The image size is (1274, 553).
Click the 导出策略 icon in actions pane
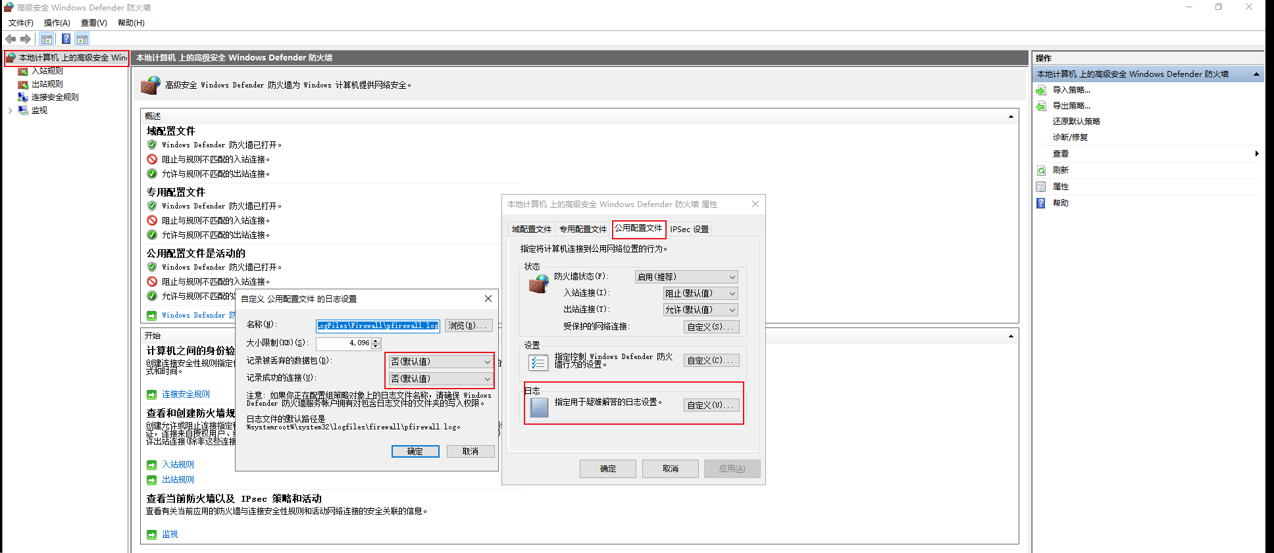pyautogui.click(x=1041, y=106)
